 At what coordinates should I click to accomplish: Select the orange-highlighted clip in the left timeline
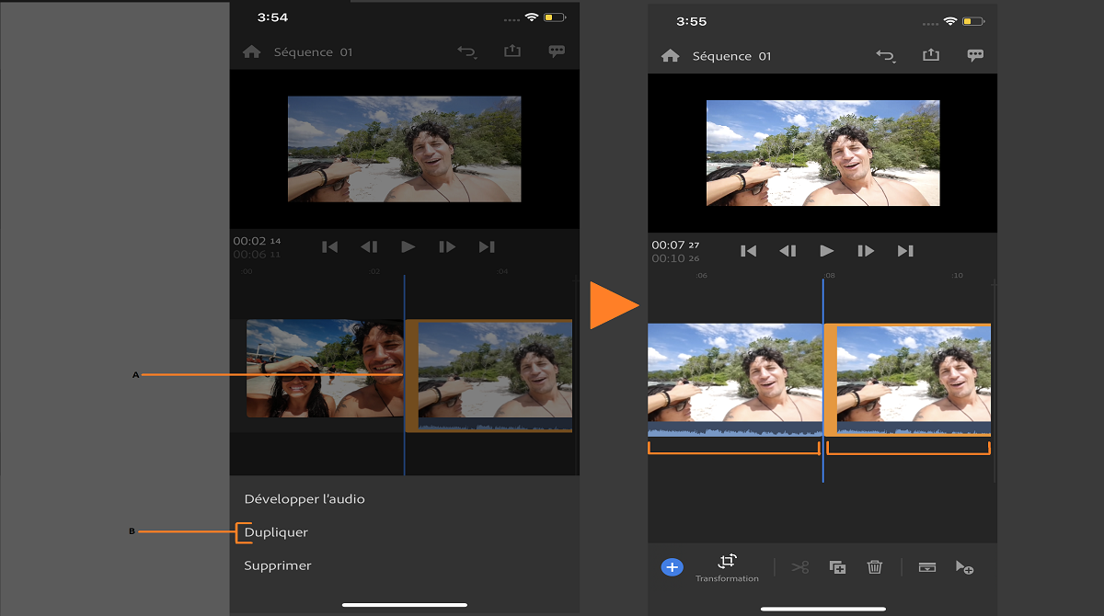click(x=489, y=375)
